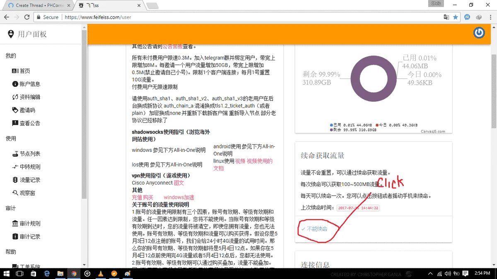This screenshot has width=497, height=279.
Task: Click the gray extension icon next to M
Action: click(x=479, y=17)
